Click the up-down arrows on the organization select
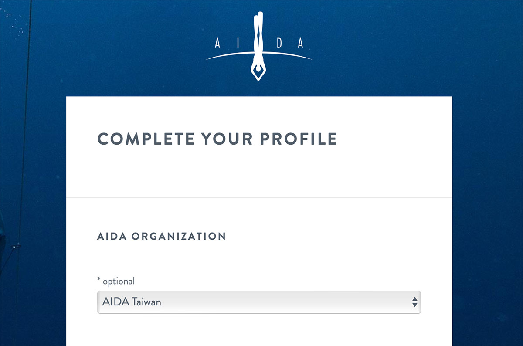The image size is (523, 346). click(414, 302)
